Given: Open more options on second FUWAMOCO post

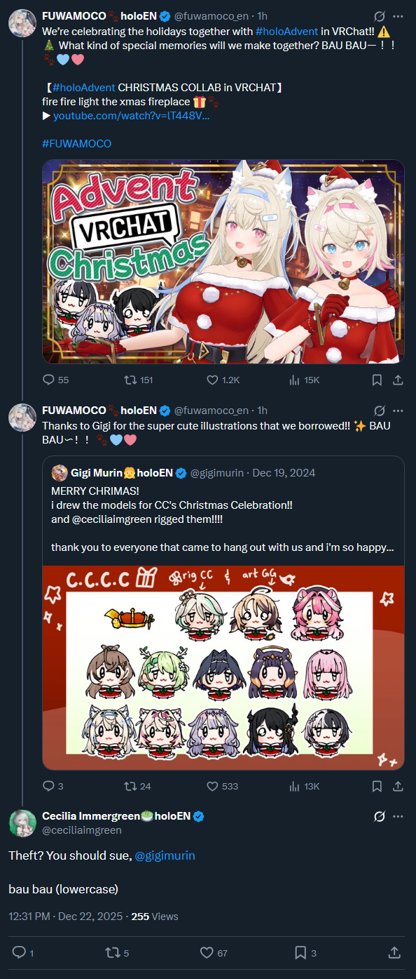Looking at the screenshot, I should [398, 410].
